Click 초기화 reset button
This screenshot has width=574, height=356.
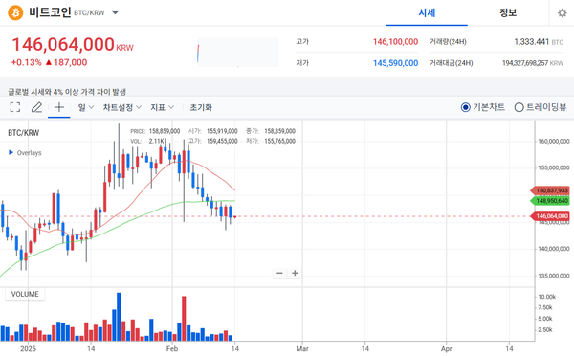coord(201,107)
